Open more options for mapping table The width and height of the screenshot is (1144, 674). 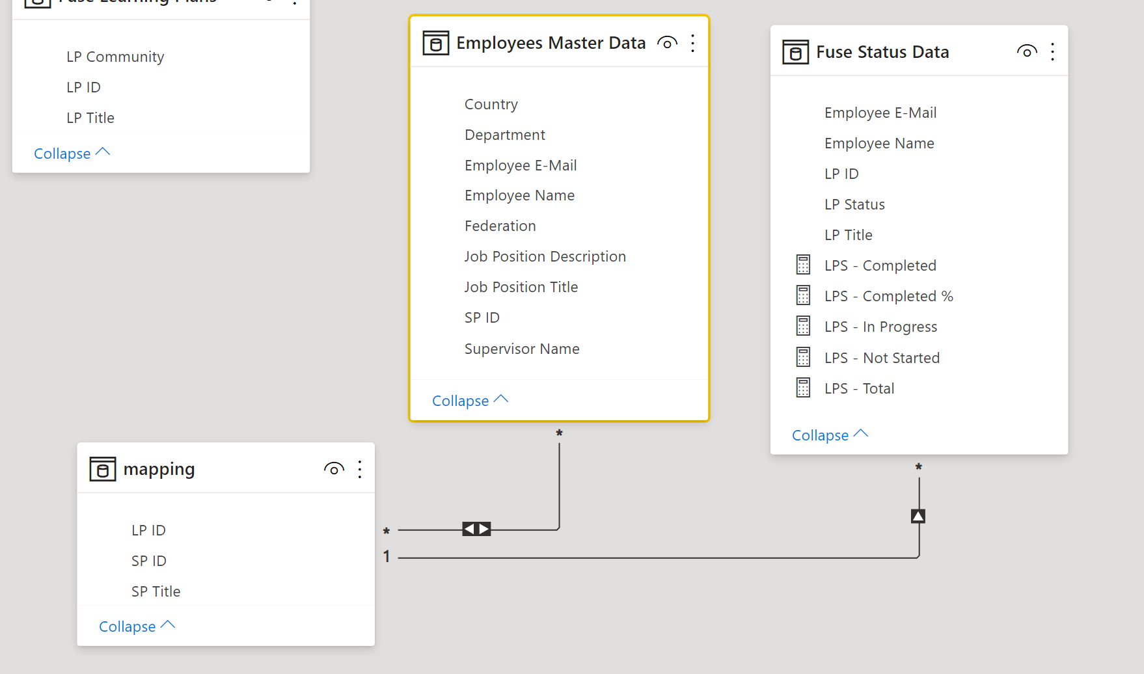360,469
